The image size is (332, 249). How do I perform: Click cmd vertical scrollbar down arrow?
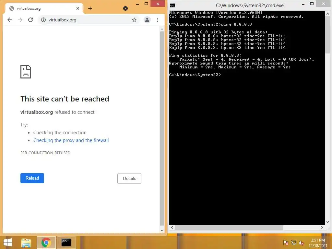(x=327, y=222)
